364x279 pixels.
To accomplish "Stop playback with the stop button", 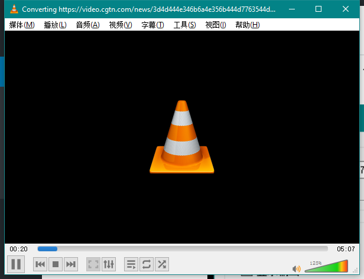I will coord(56,264).
